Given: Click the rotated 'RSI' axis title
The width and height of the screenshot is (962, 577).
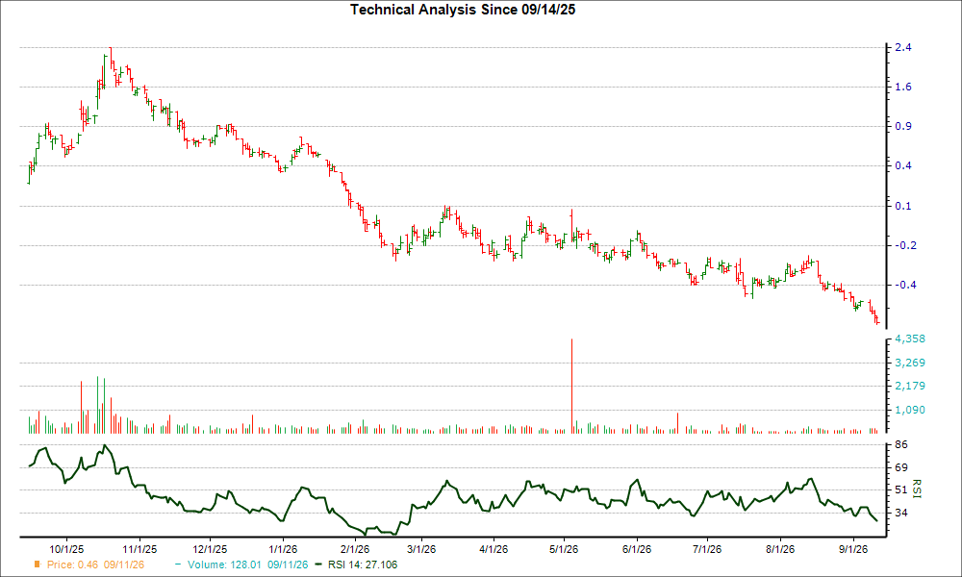Looking at the screenshot, I should tap(917, 489).
